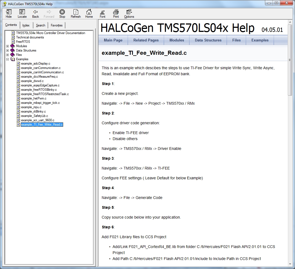Screen dimensions: 295x269
Task: Switch to the Index tab
Action: (x=26, y=25)
